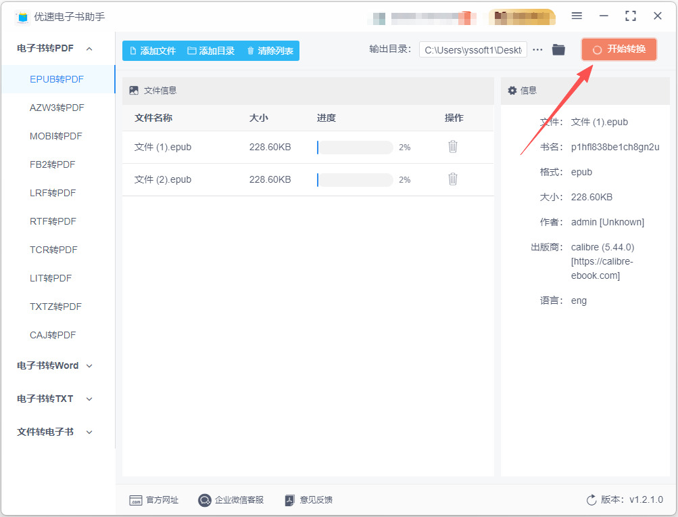Close the application window
Viewport: 678px width, 517px height.
pos(658,16)
